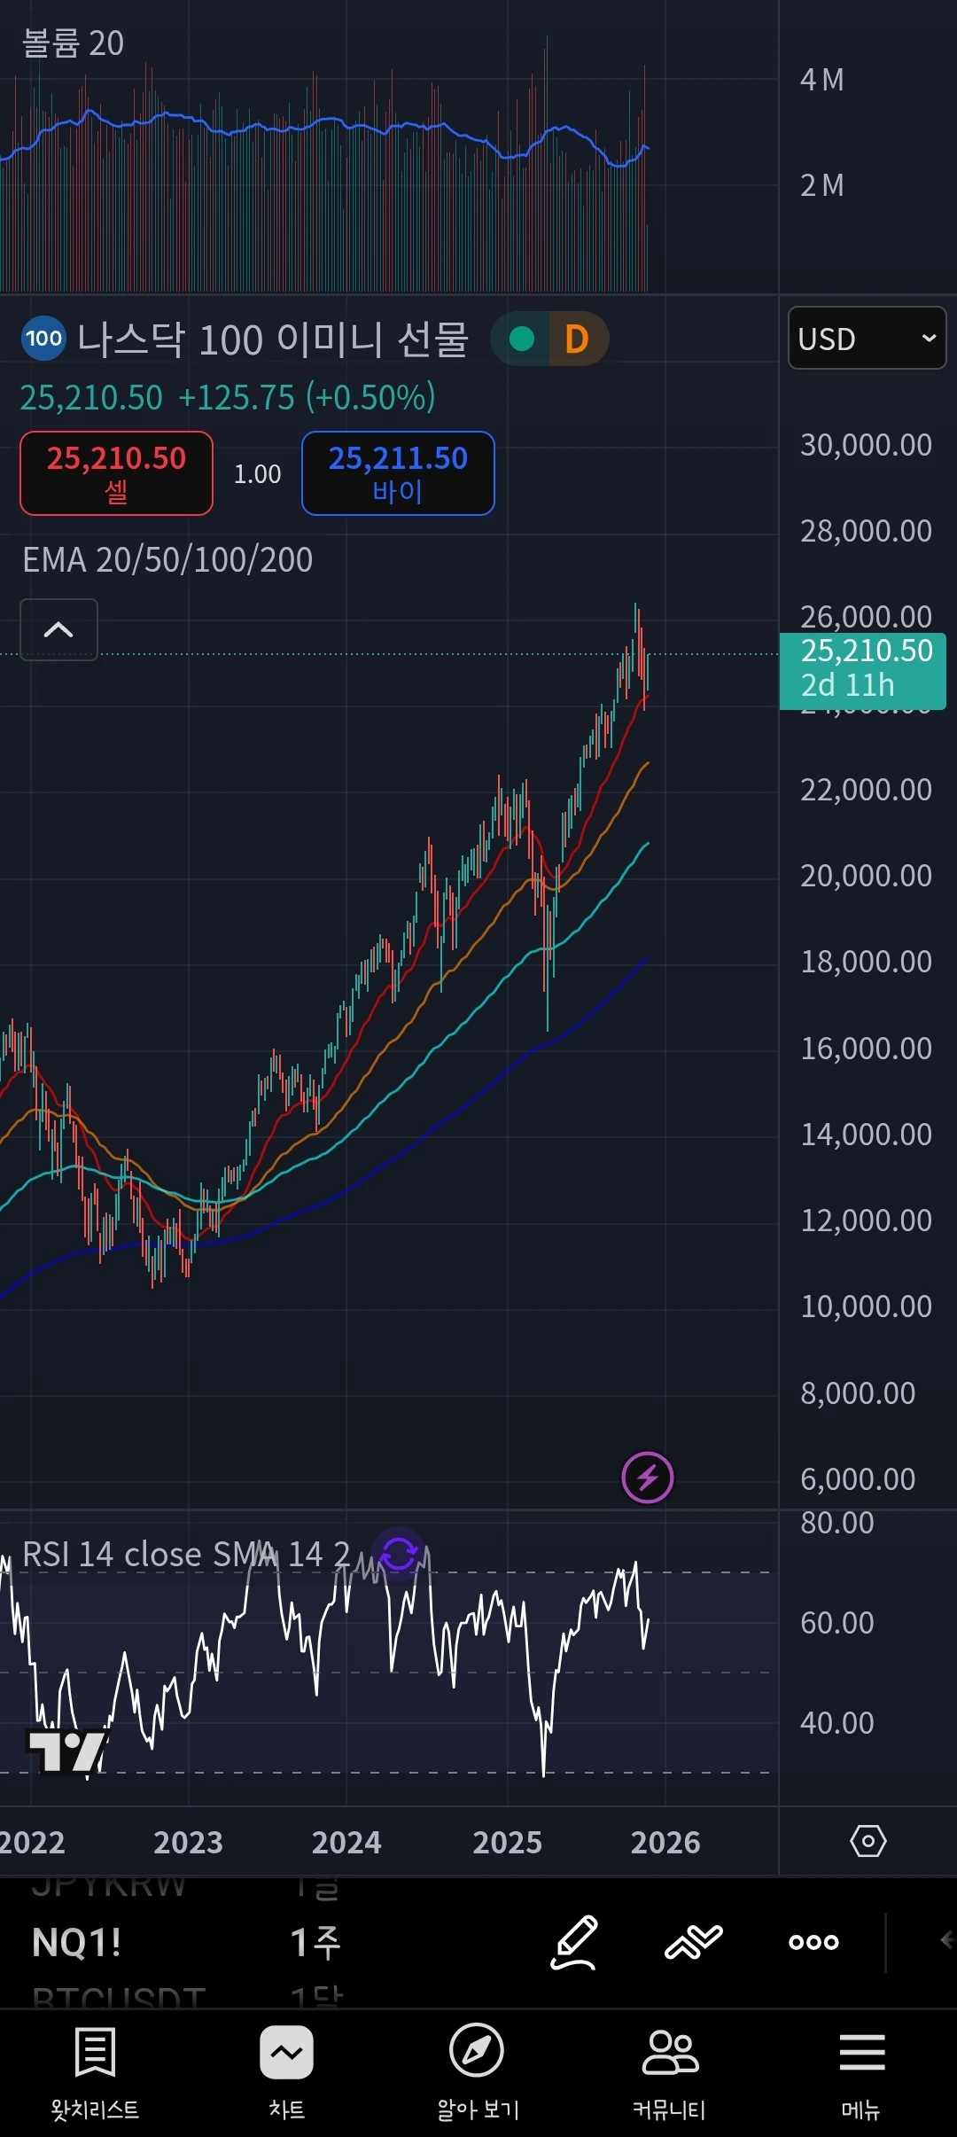
Task: Tap the TradingView logo watermark button
Action: 67,1753
